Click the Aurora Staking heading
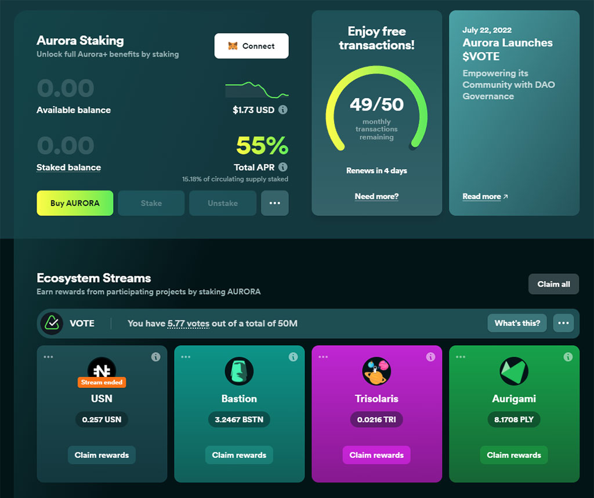 pyautogui.click(x=80, y=41)
